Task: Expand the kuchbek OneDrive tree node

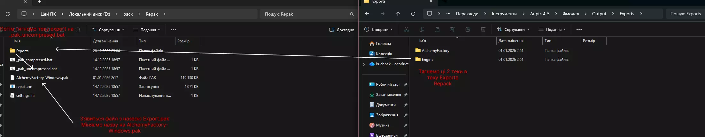Action: pyautogui.click(x=364, y=64)
